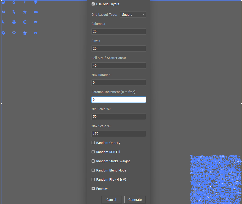Disable the Use Grid Layout checkbox

93,4
